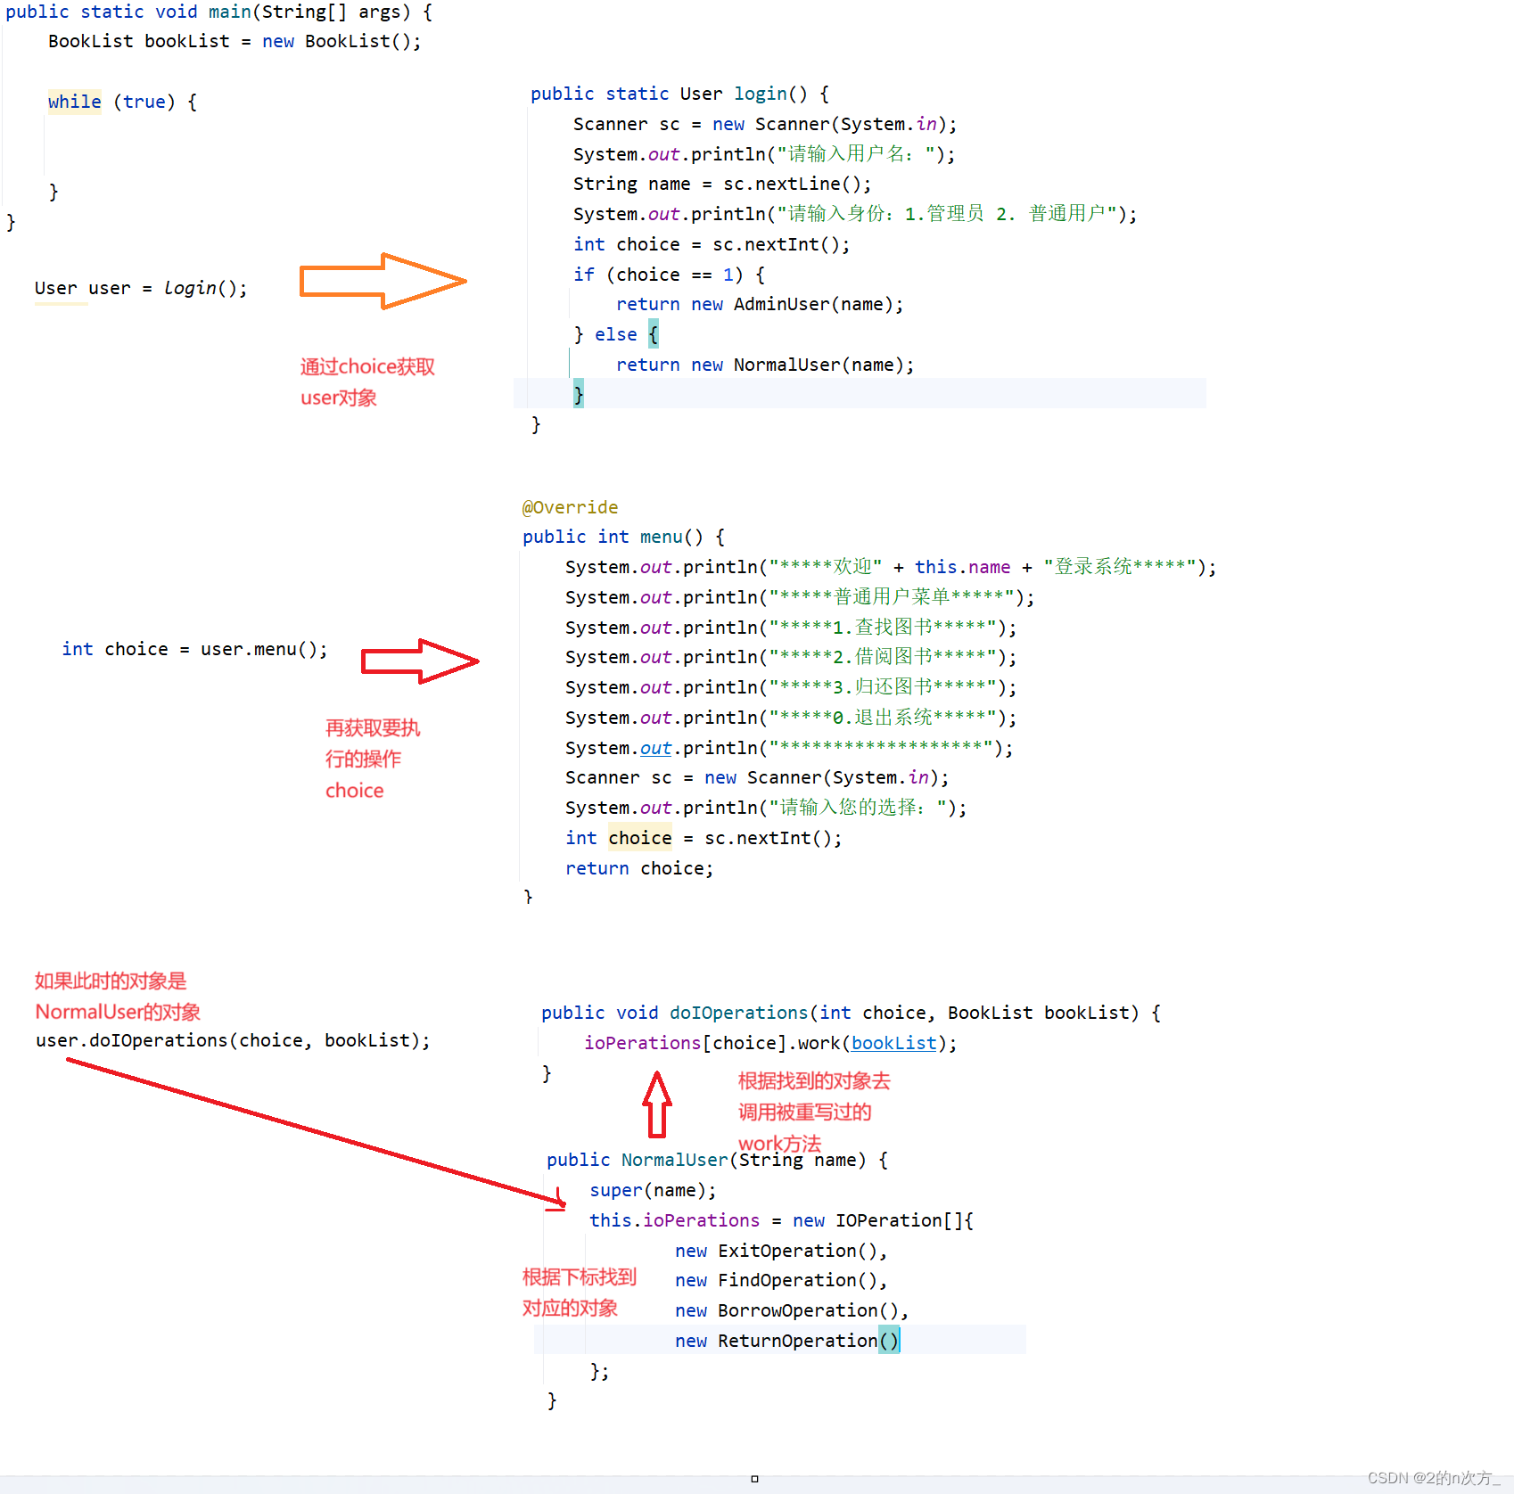Image resolution: width=1514 pixels, height=1494 pixels.
Task: Click println line containing 'this.name'
Action: pyautogui.click(x=891, y=567)
